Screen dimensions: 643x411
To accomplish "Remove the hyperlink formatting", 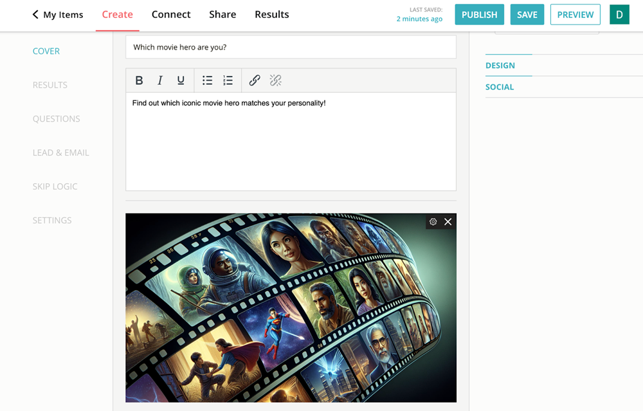I will 275,80.
